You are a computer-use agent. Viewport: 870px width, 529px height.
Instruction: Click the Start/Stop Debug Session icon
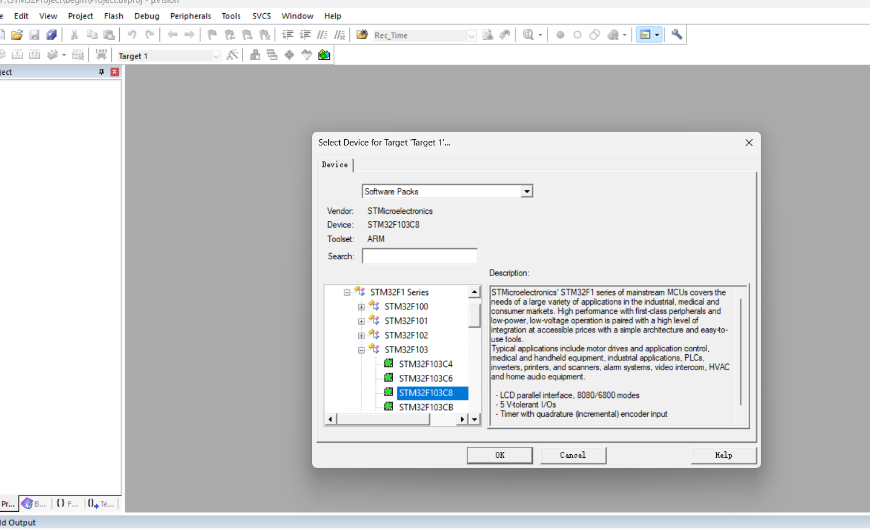[529, 35]
